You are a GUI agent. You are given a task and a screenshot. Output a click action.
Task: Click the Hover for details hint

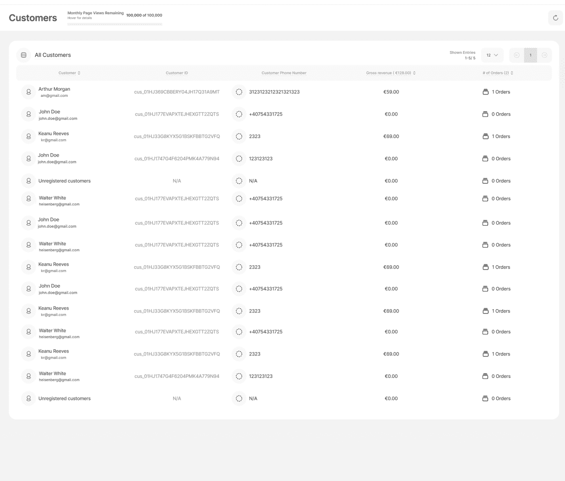tap(80, 18)
